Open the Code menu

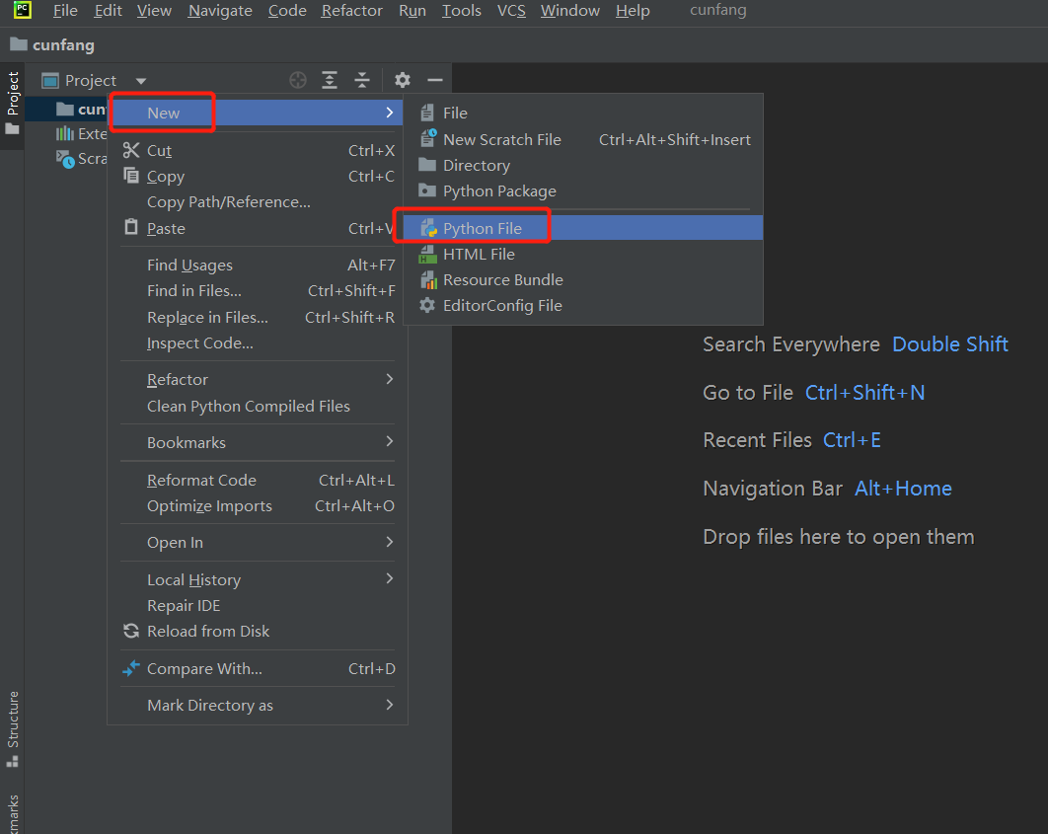pyautogui.click(x=287, y=11)
